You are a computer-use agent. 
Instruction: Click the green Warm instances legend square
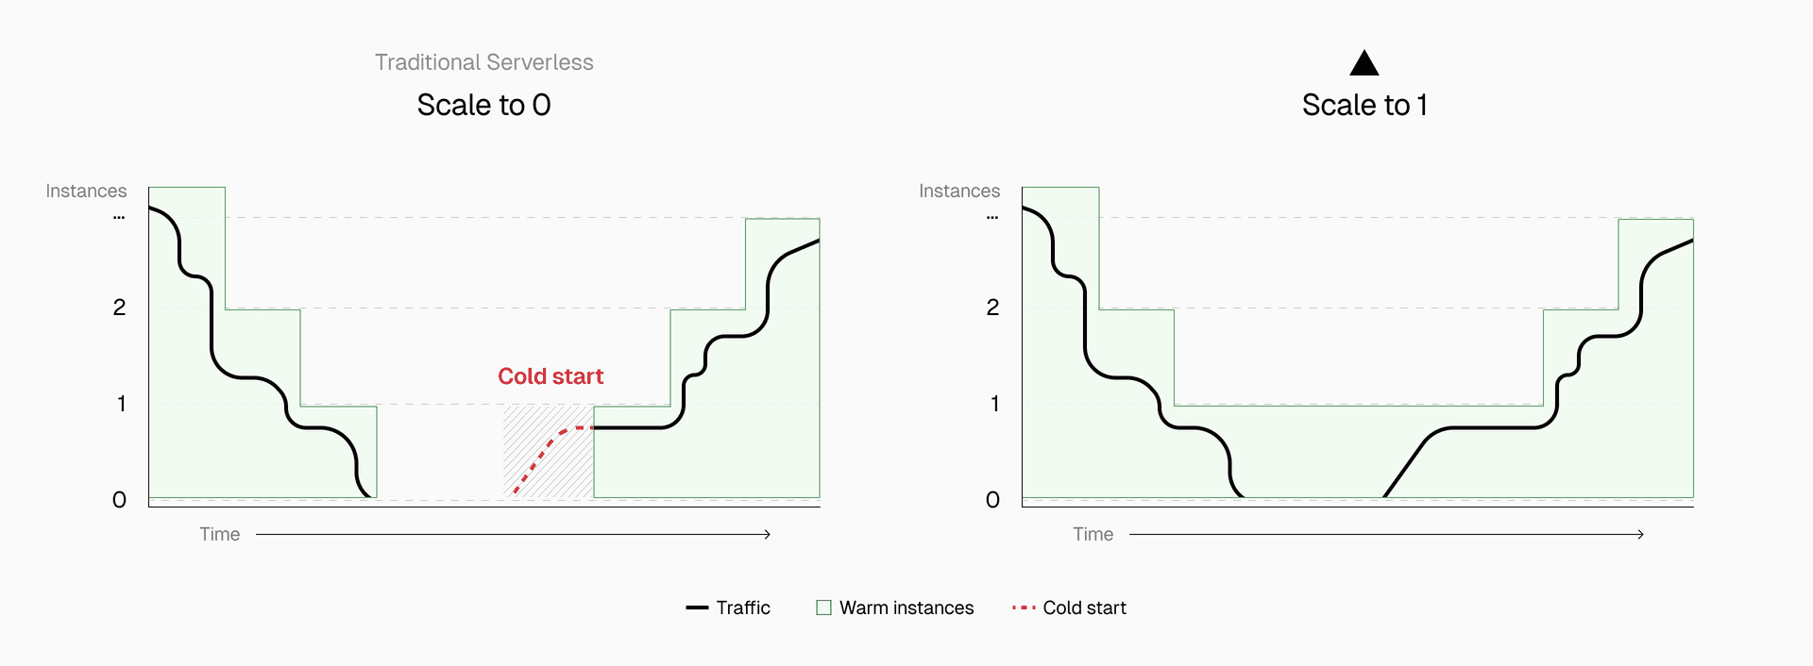[x=823, y=608]
